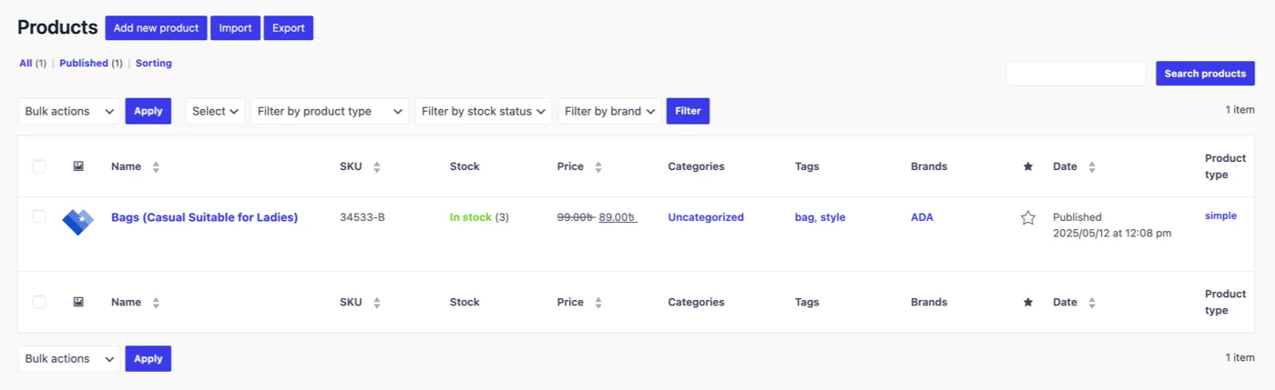Click the Bags product thumbnail image
The height and width of the screenshot is (390, 1275).
coord(77,221)
